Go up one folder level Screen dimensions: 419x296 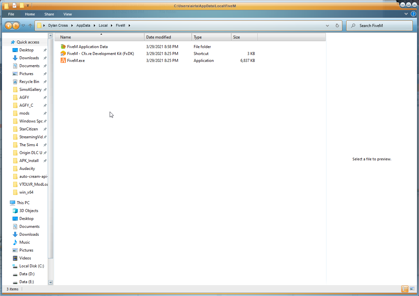30,25
